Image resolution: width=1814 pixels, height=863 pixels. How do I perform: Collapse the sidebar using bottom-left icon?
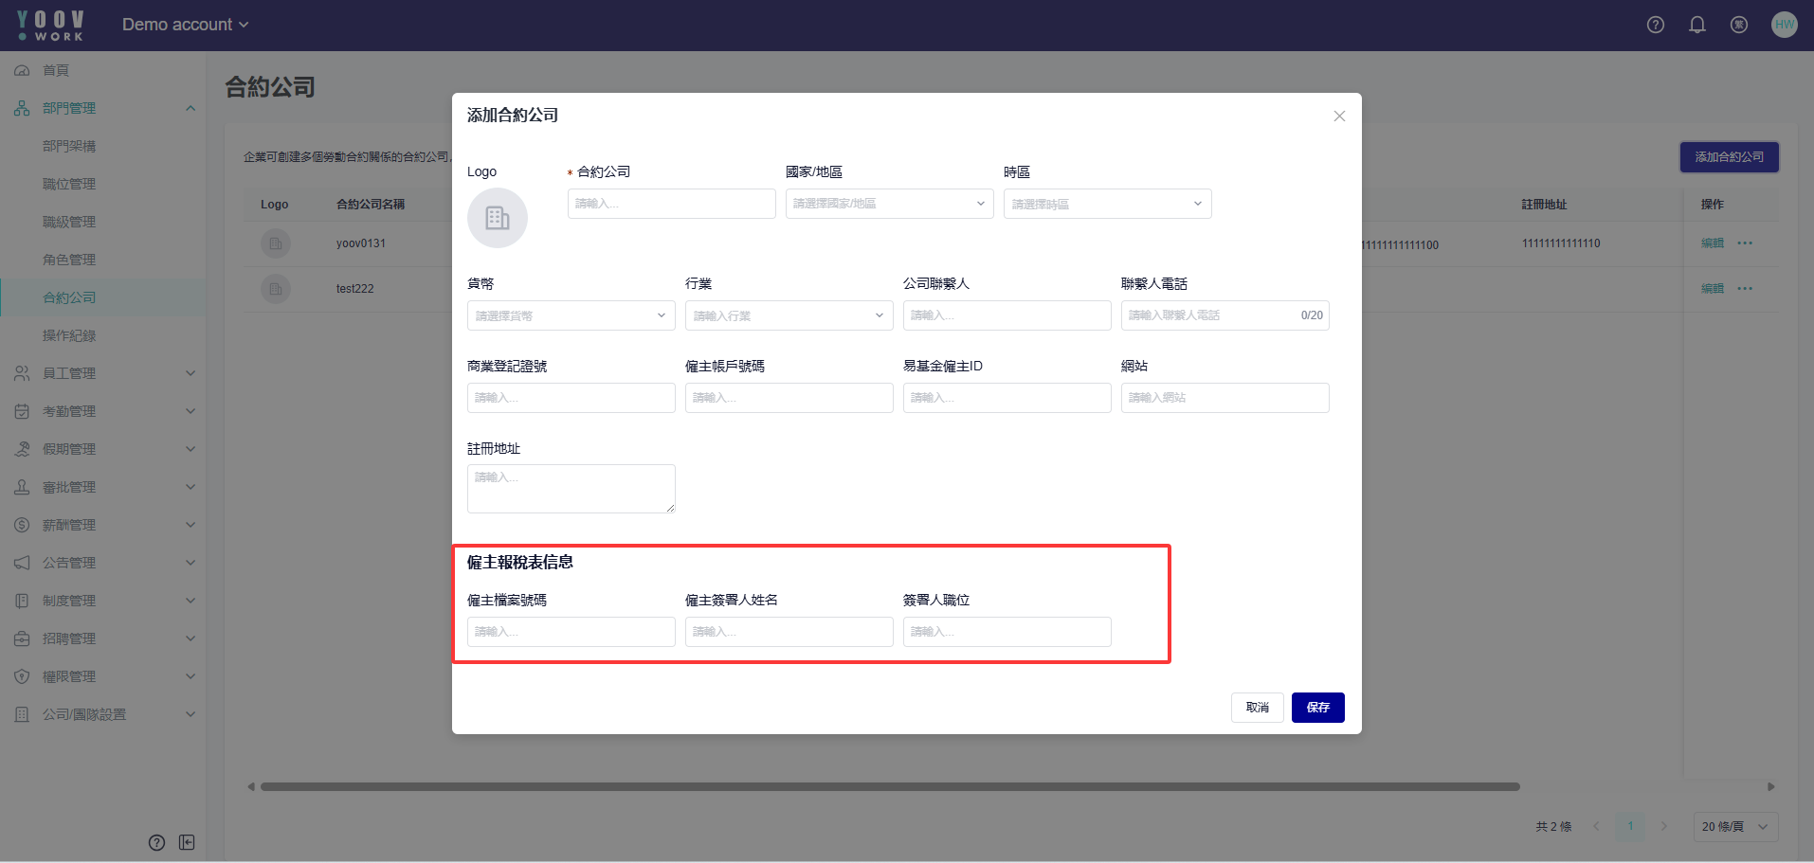[x=187, y=842]
